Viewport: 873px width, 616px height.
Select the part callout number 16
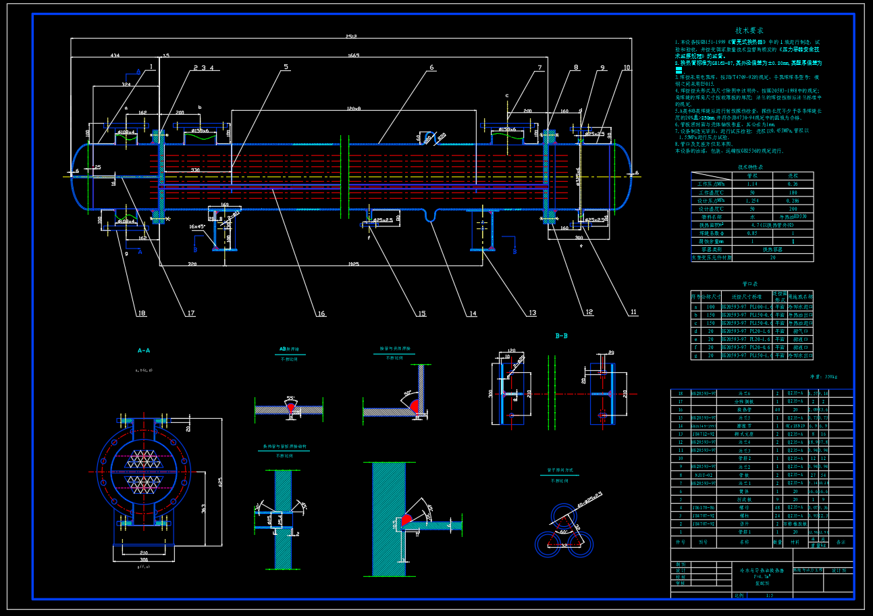(x=321, y=313)
